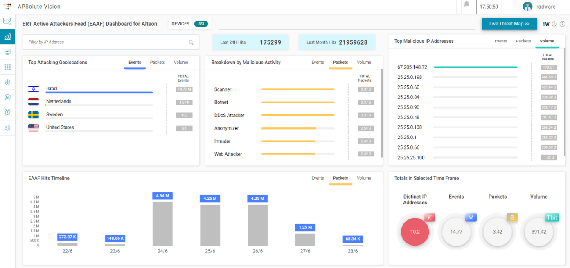
Task: Open the radware user menu
Action: tap(545, 7)
